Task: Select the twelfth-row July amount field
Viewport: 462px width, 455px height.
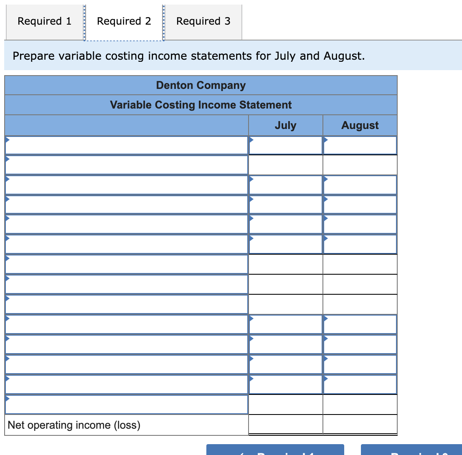Action: pyautogui.click(x=285, y=364)
